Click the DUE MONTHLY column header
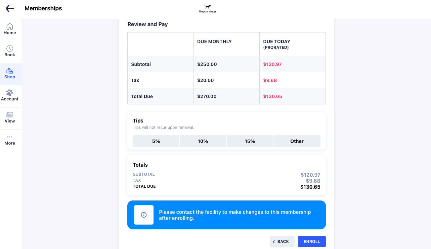This screenshot has height=249, width=431. point(214,41)
